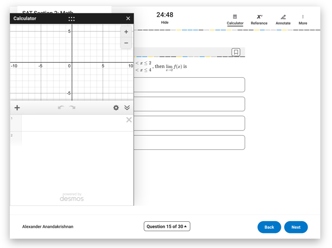Delete expression row 1
332x248 pixels.
[129, 120]
